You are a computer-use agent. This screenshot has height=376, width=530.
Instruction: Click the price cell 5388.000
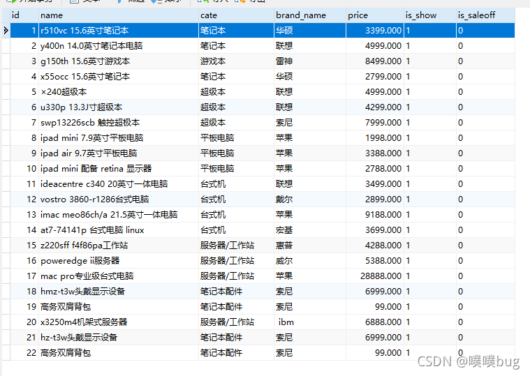[x=374, y=261]
